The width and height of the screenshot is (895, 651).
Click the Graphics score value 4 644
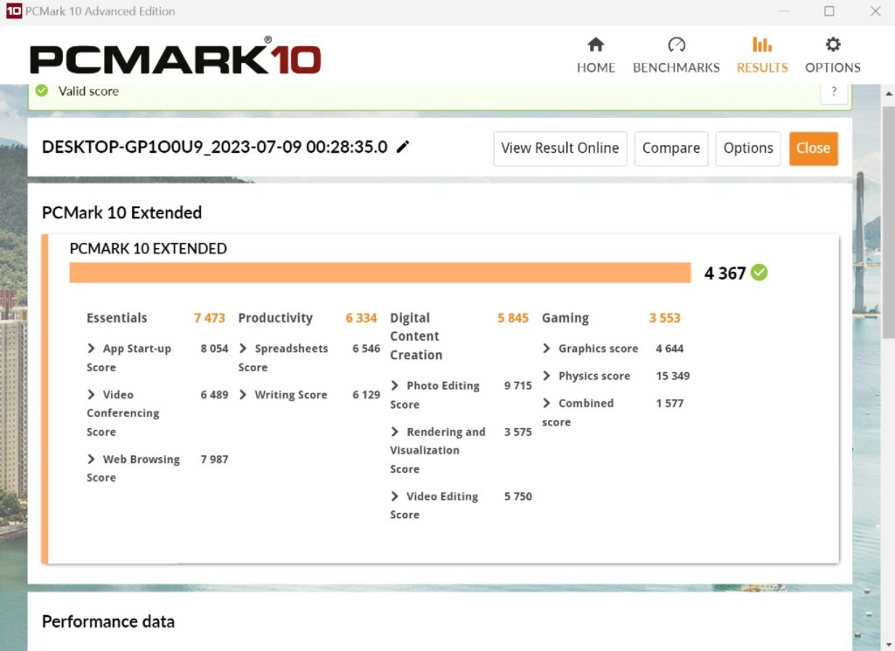coord(670,349)
